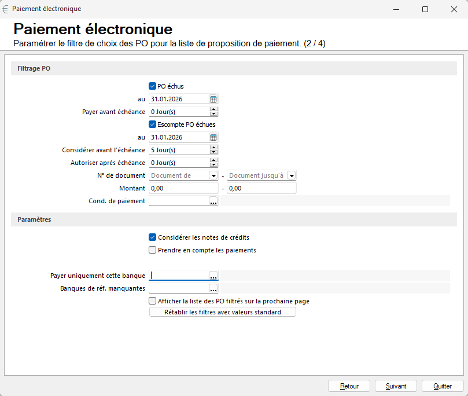Expand the Document jusqu'à dropdown
This screenshot has width=468, height=396.
click(291, 175)
